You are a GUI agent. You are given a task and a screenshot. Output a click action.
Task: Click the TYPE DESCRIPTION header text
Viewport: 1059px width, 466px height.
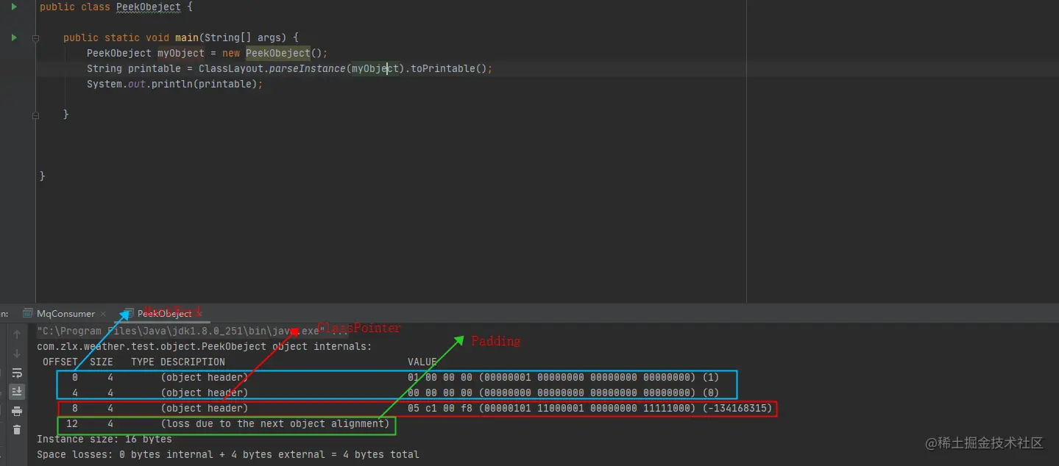click(178, 362)
